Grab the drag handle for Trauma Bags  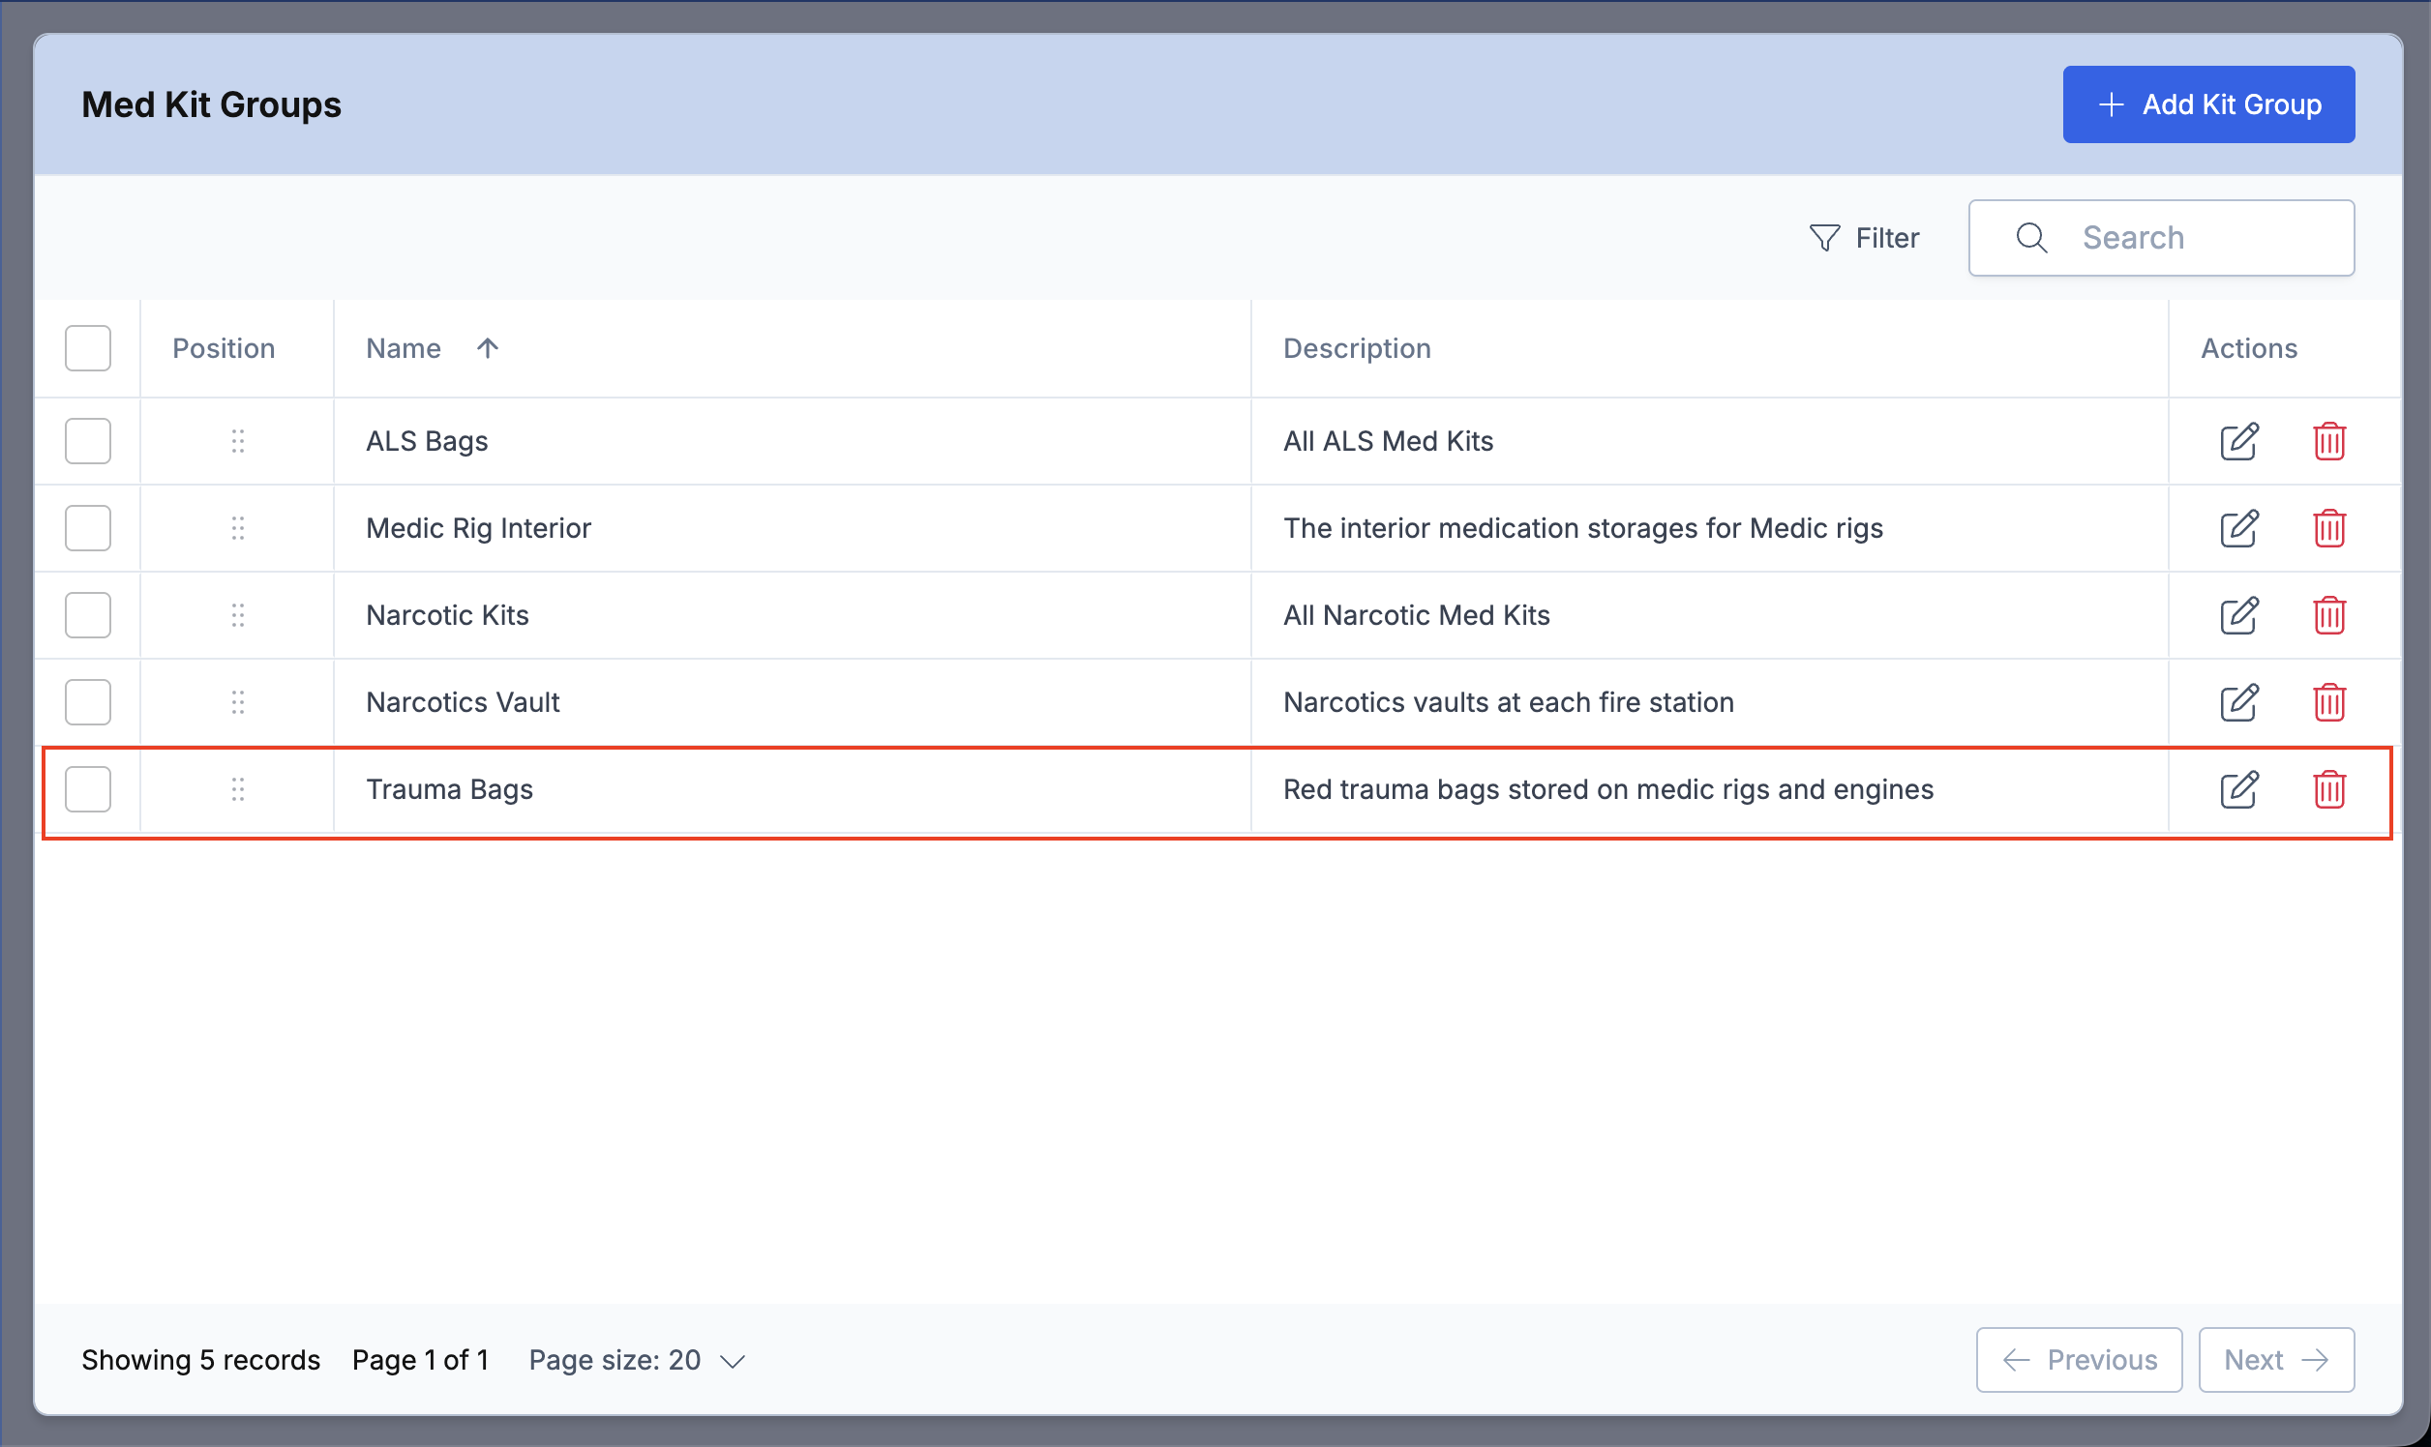click(238, 789)
